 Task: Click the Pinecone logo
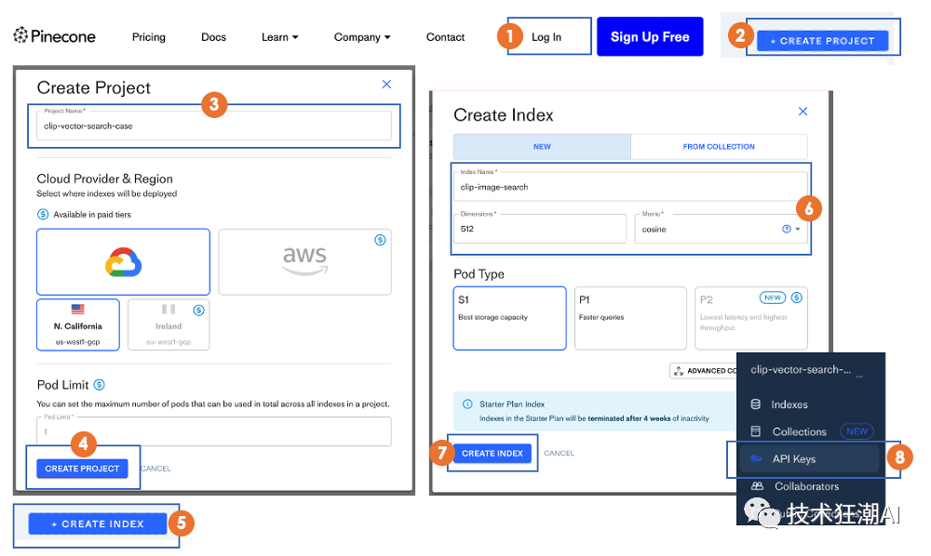(x=54, y=36)
